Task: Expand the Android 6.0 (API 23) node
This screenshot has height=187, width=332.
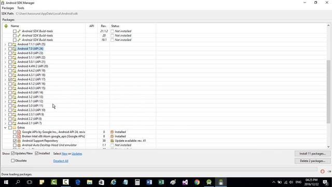Action: click(5, 53)
